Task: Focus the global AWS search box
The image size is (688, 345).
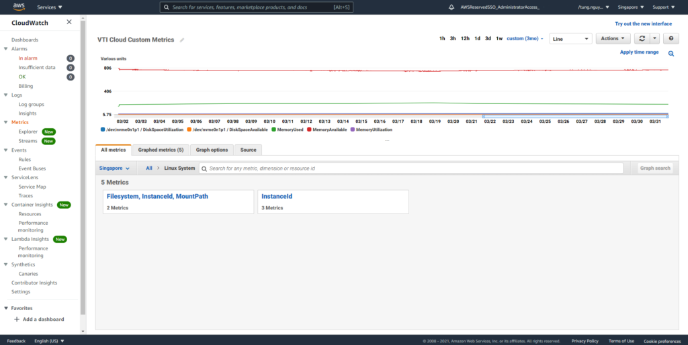Action: coord(256,7)
